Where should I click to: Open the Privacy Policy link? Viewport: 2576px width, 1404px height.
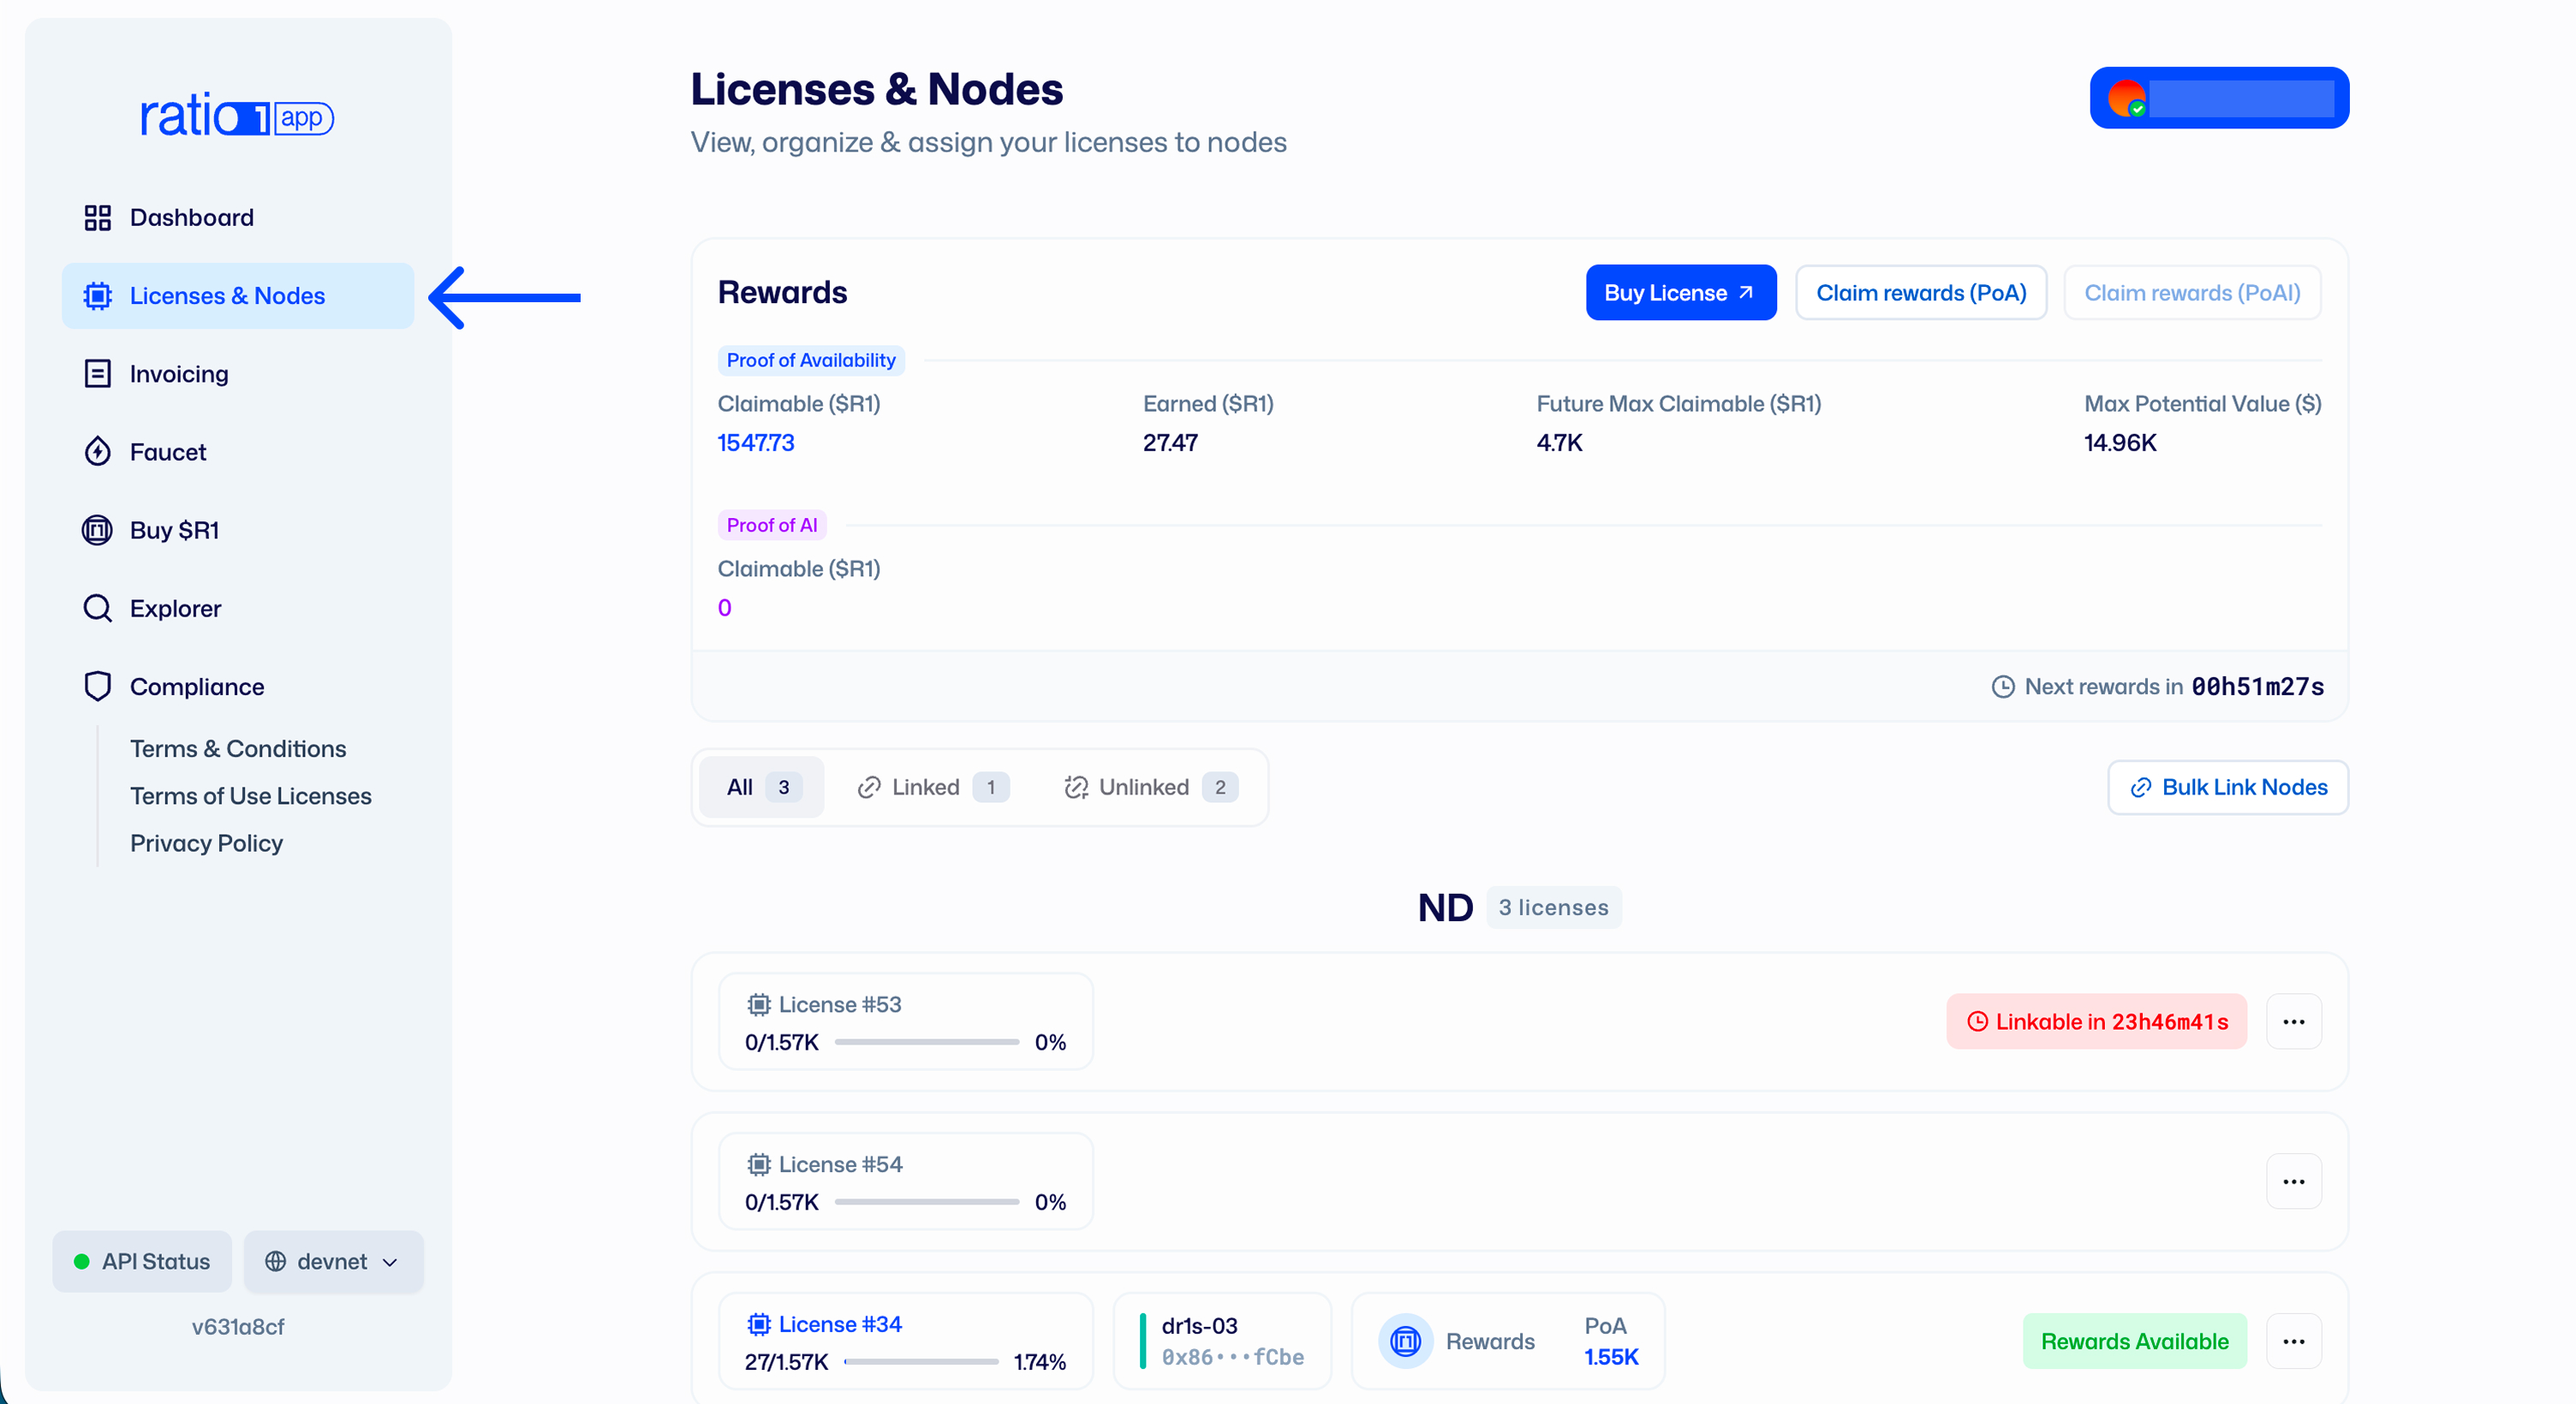pyautogui.click(x=206, y=843)
